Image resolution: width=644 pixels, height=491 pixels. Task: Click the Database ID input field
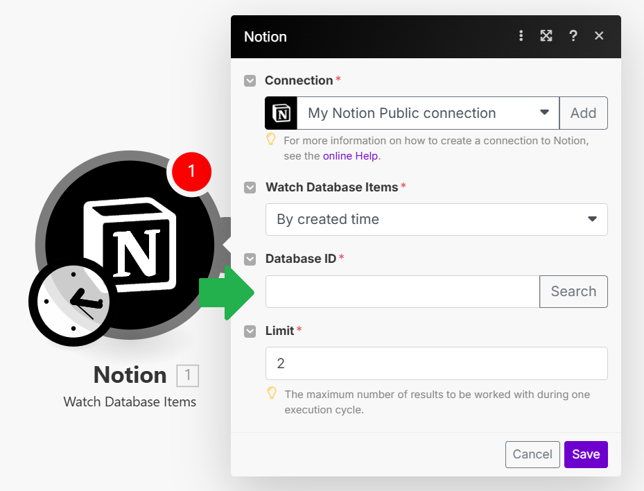tap(403, 291)
